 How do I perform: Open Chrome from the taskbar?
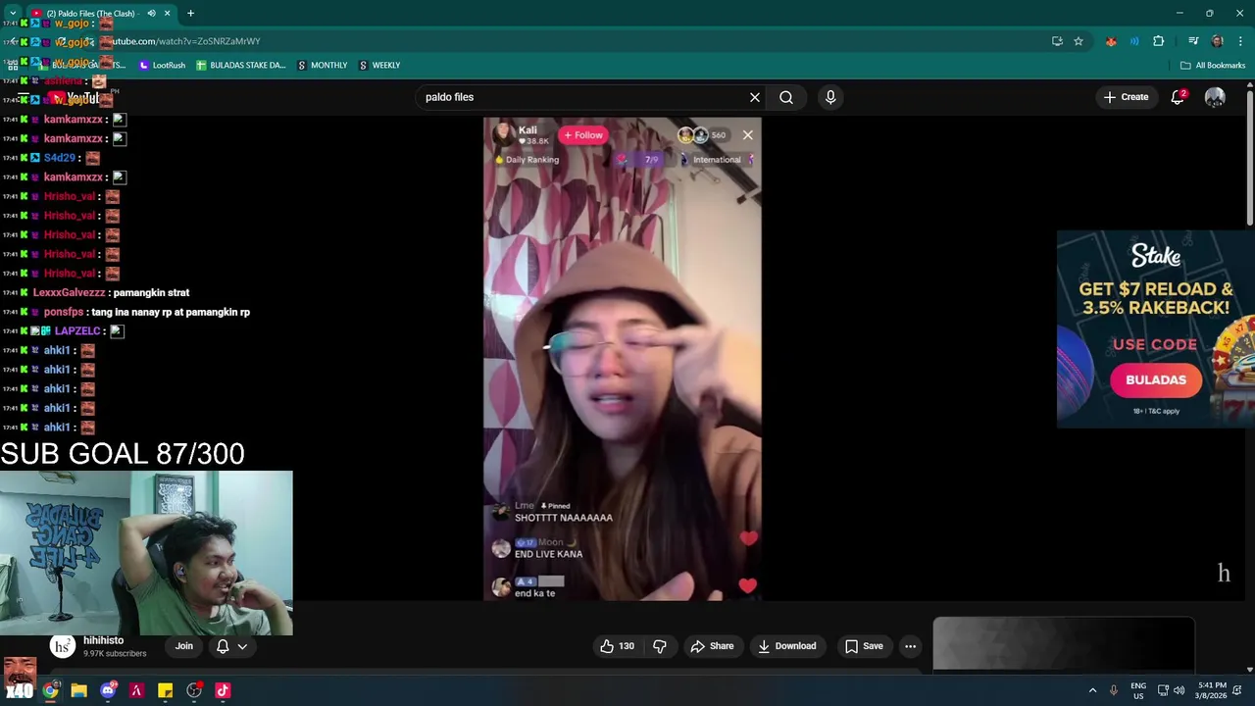click(50, 690)
